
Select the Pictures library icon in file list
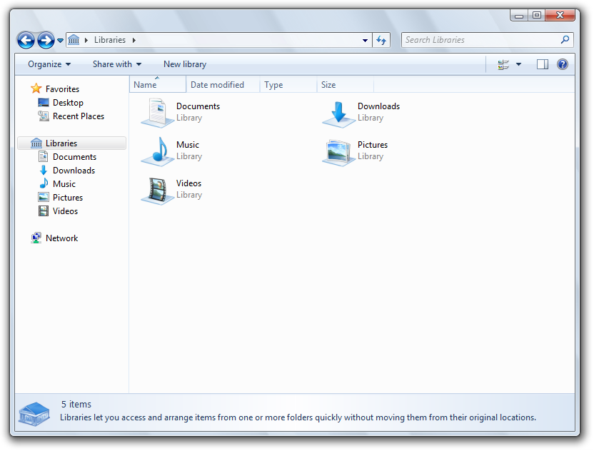(338, 151)
